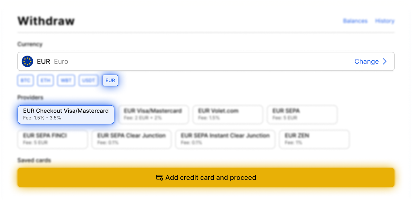Click the Change currency link

pyautogui.click(x=366, y=61)
